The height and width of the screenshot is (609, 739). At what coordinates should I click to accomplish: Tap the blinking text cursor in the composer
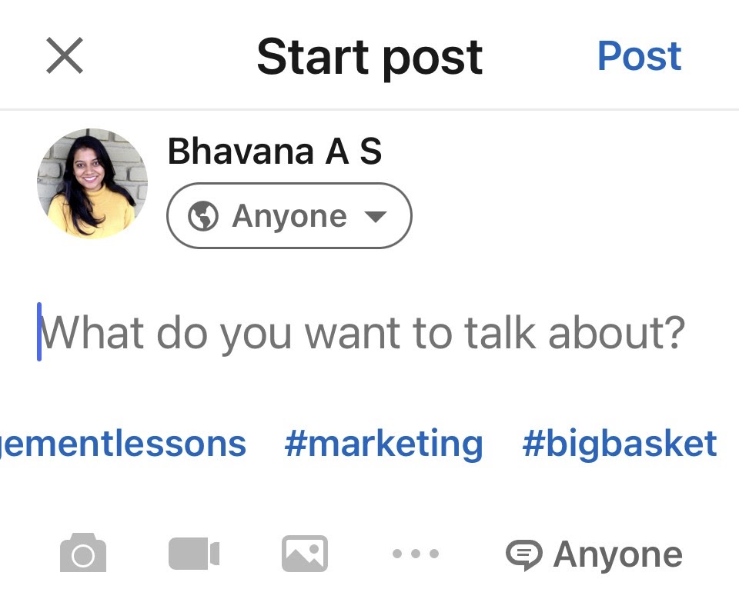[39, 332]
